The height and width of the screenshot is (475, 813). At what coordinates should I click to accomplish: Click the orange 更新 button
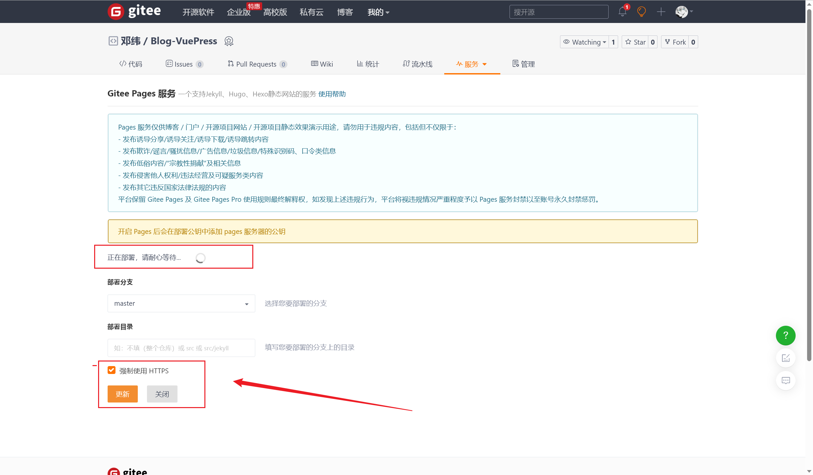click(x=123, y=394)
